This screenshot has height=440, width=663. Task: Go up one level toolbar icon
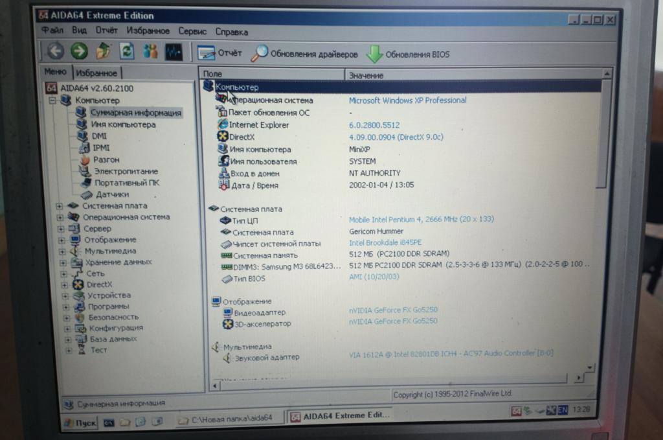click(x=103, y=51)
